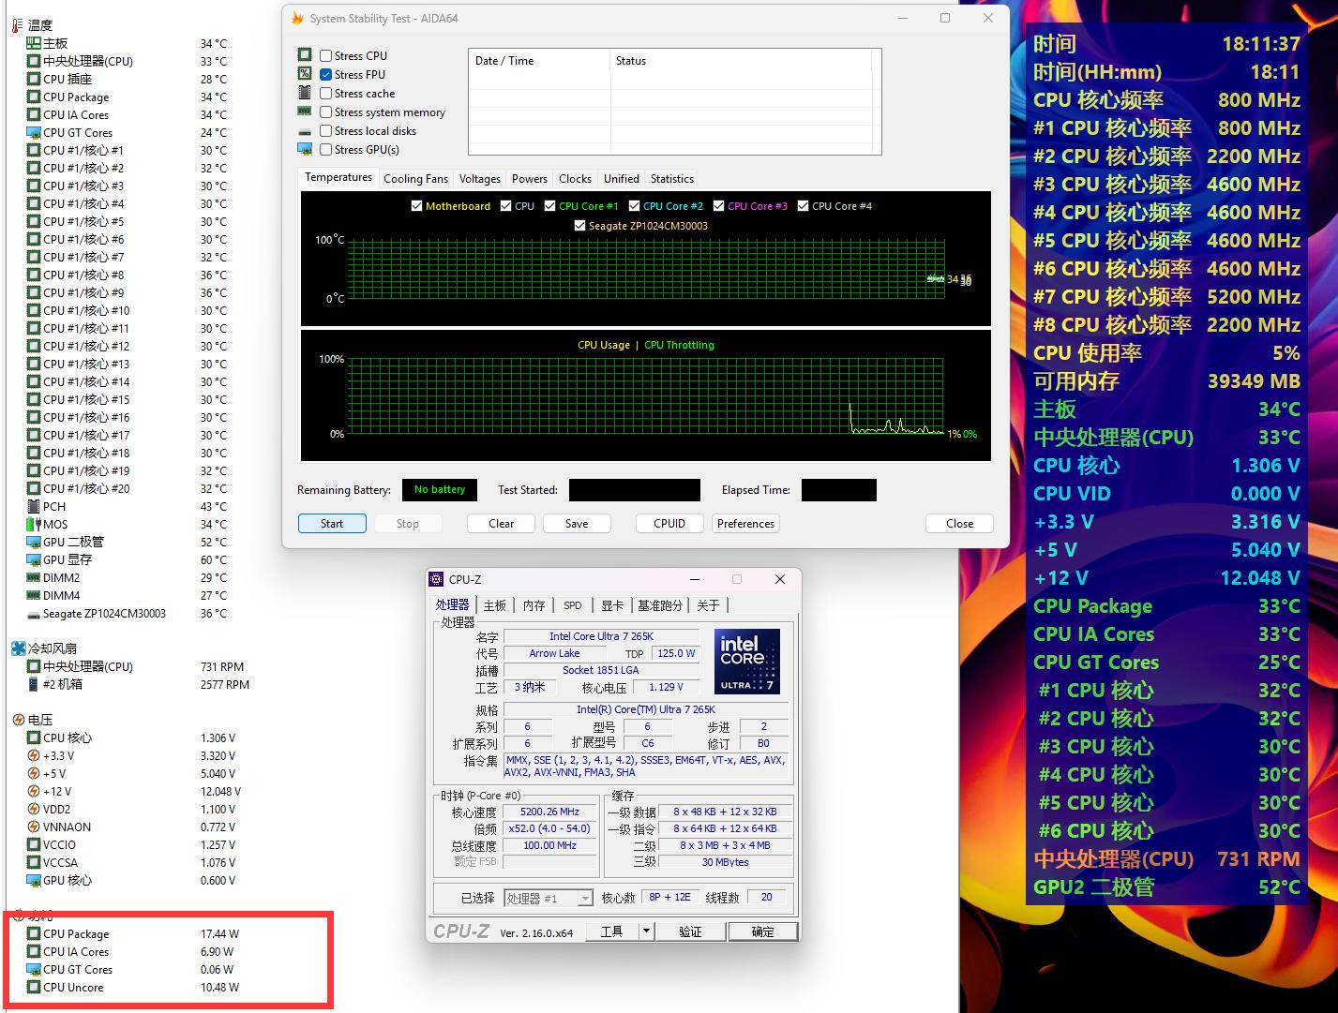Click the 验证 button in CPU-Z
1338x1013 pixels.
pos(690,931)
